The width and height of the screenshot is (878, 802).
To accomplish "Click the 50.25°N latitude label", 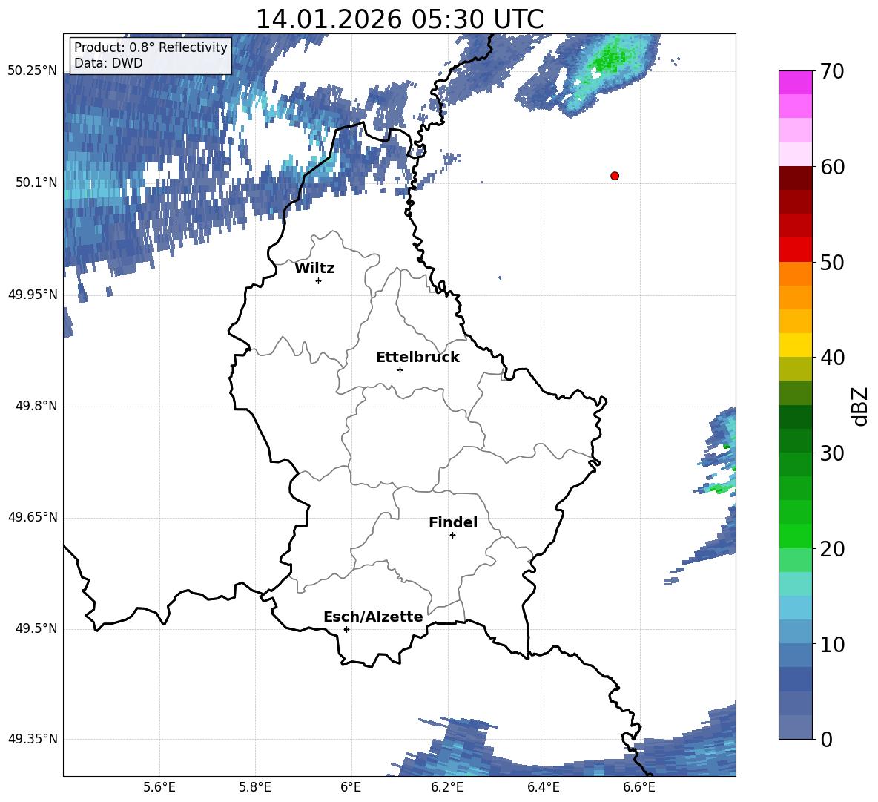I will point(33,71).
